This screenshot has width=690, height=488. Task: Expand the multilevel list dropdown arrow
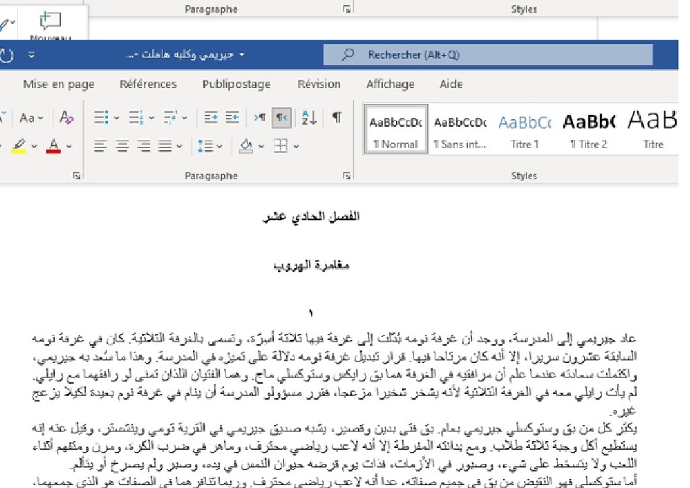click(185, 118)
